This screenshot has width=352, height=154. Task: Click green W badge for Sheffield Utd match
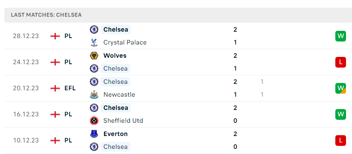pos(340,114)
